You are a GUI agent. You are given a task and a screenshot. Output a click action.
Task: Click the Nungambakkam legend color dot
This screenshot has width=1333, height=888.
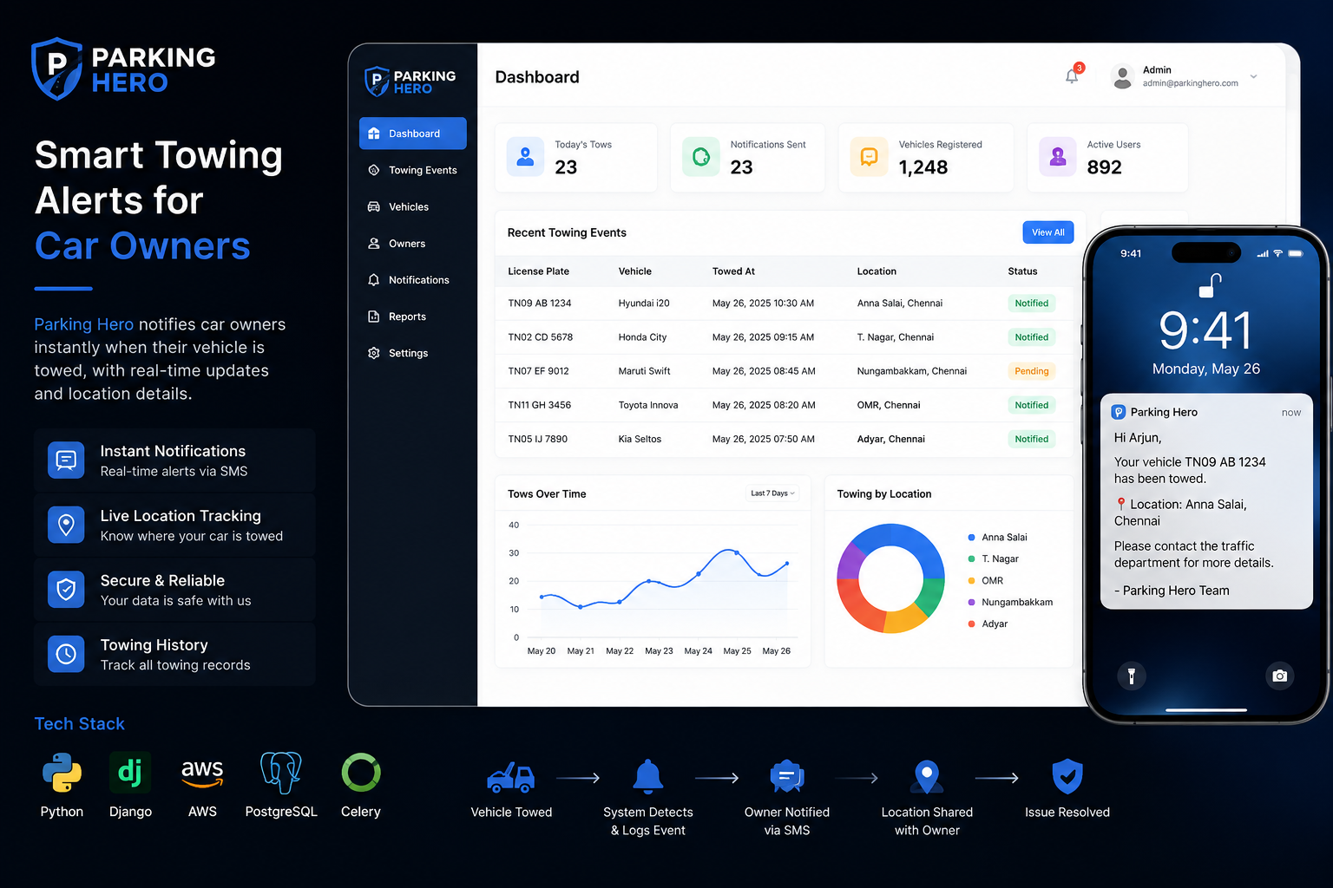(x=971, y=602)
